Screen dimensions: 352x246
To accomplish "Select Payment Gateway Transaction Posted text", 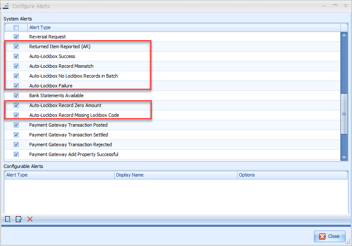I will 68,125.
